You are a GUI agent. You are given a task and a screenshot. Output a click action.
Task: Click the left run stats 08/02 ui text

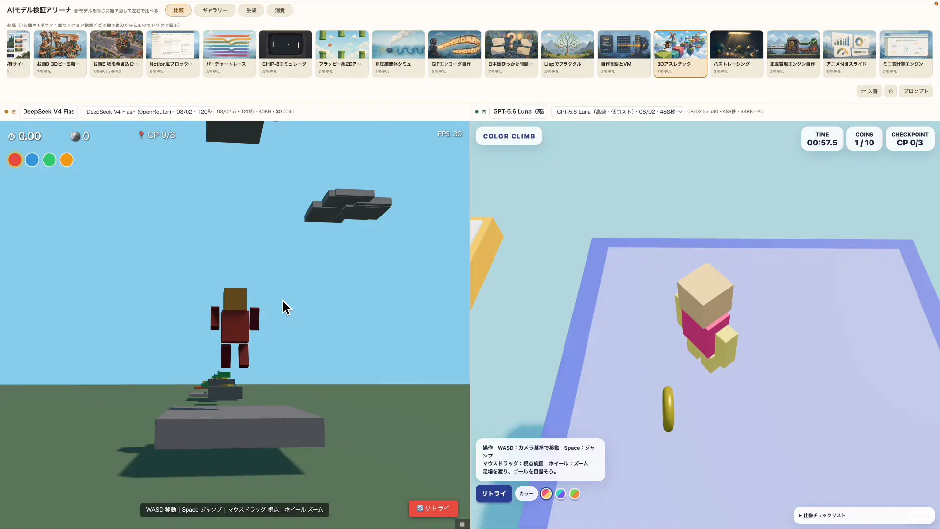(x=256, y=112)
